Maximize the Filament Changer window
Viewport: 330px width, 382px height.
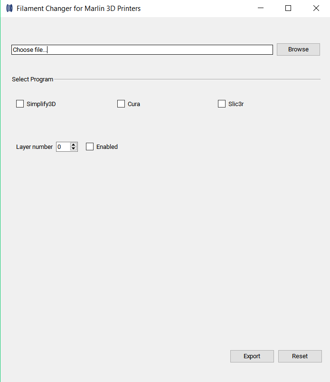[288, 8]
